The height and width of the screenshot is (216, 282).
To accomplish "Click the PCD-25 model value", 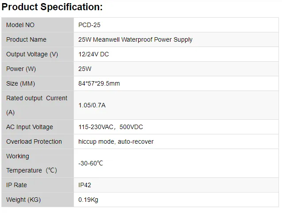I will (89, 25).
